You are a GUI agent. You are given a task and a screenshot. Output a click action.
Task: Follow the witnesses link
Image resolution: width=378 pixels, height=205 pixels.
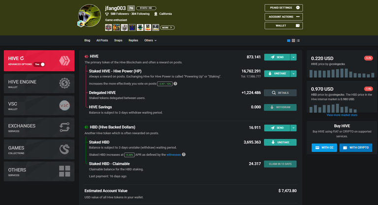coord(174,155)
